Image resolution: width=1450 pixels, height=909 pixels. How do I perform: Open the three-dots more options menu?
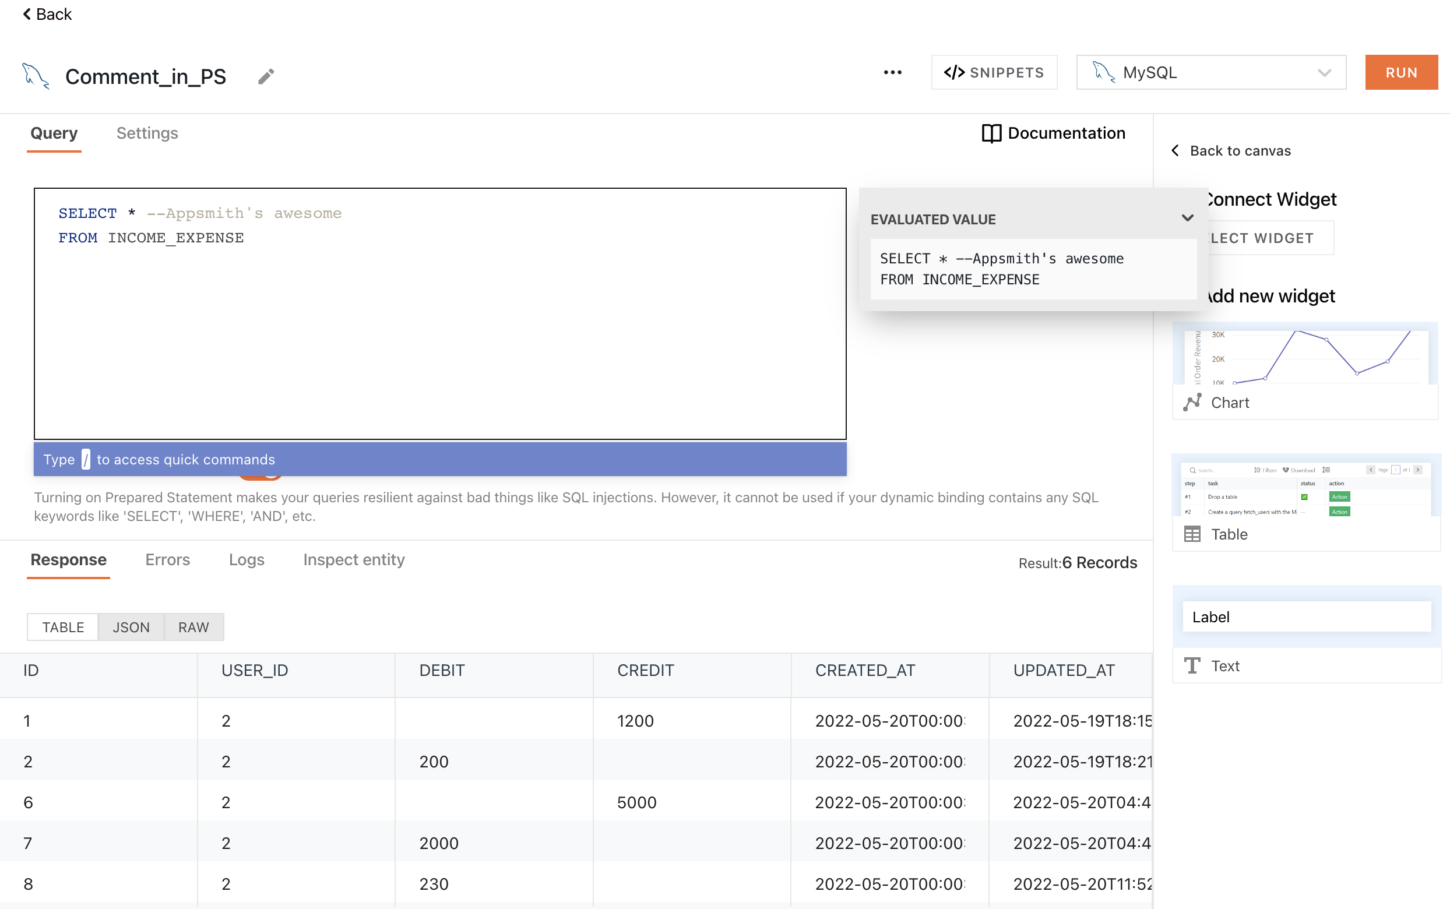[x=893, y=73]
